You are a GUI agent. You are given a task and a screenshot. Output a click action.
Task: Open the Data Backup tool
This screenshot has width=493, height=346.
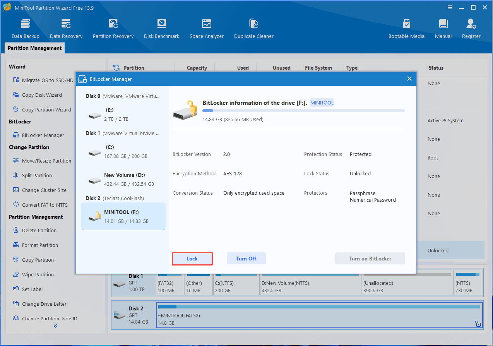[x=26, y=29]
